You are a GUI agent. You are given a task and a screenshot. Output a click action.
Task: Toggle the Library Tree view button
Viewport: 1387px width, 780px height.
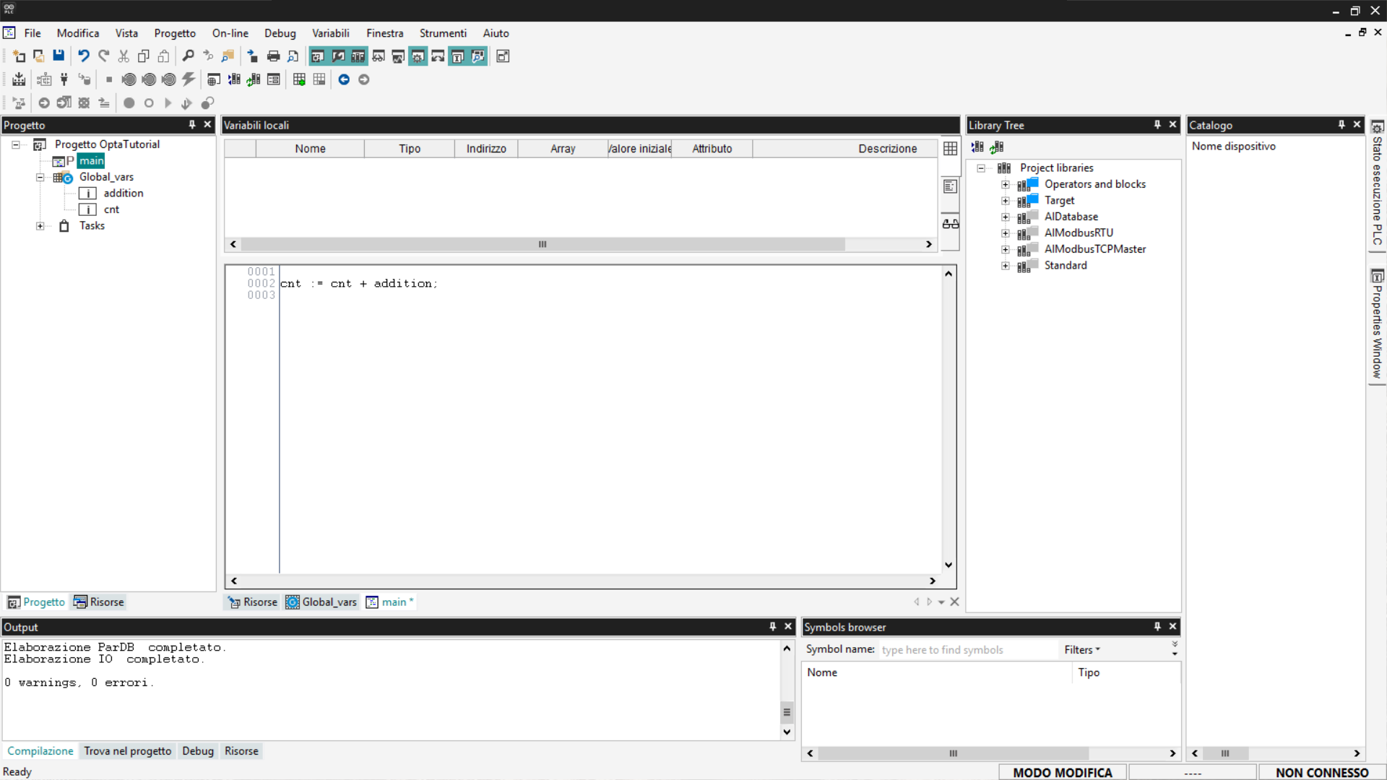[x=358, y=56]
